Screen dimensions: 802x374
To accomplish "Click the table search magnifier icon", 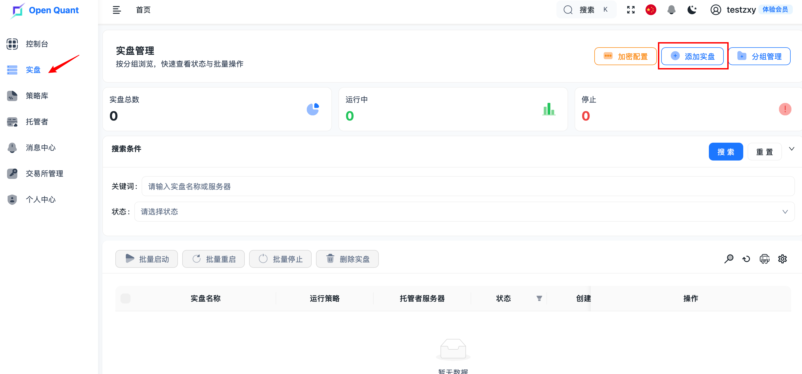I will (729, 259).
